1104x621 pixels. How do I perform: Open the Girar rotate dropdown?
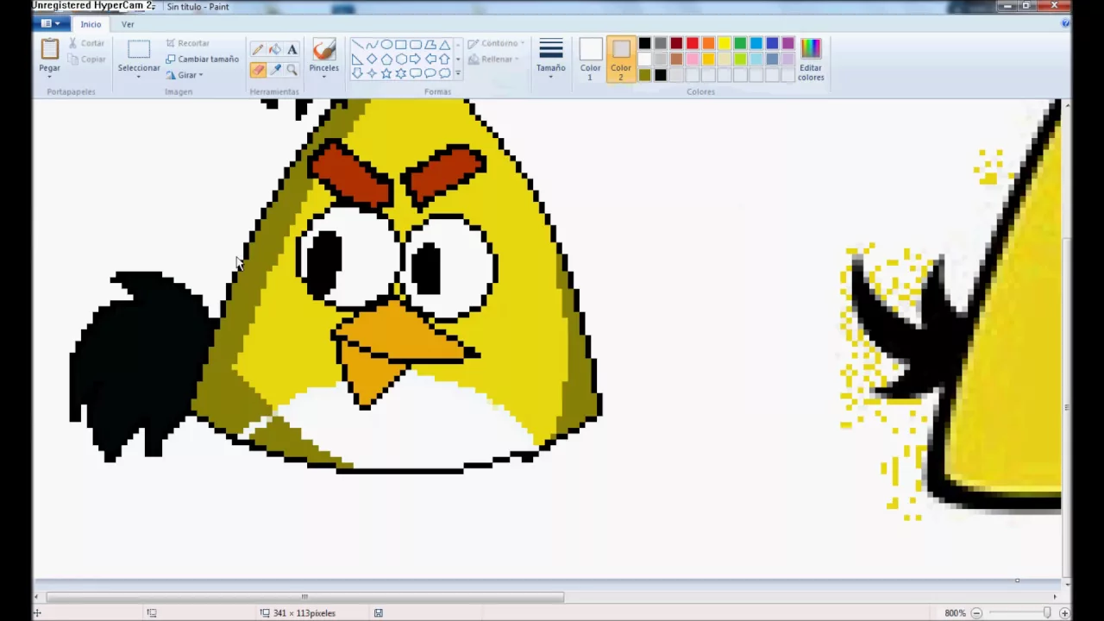(x=185, y=75)
